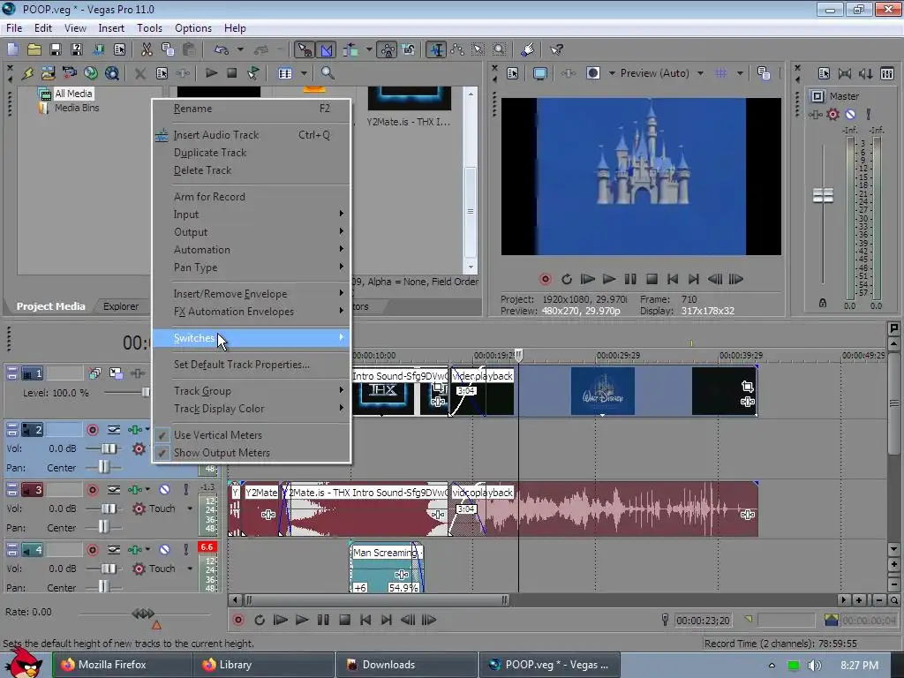Click the Import Media lightning icon

27,73
